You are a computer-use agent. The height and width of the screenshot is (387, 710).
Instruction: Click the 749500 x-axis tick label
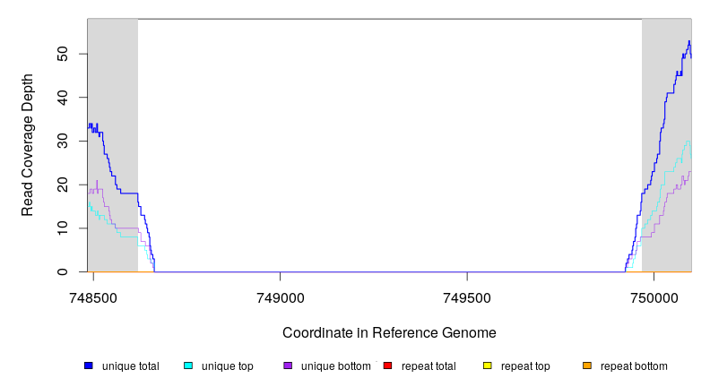click(x=467, y=299)
